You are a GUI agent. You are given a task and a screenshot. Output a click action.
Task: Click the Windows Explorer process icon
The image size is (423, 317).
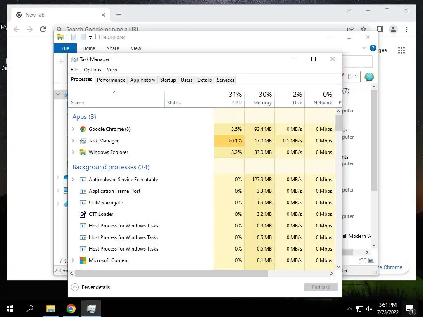[83, 152]
